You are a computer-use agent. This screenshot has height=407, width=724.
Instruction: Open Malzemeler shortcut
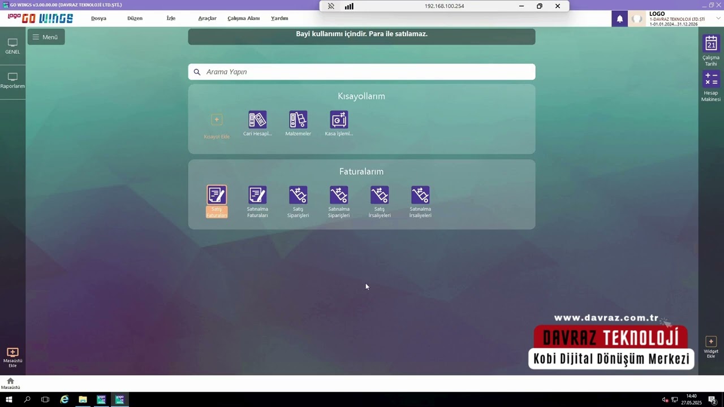(x=298, y=119)
